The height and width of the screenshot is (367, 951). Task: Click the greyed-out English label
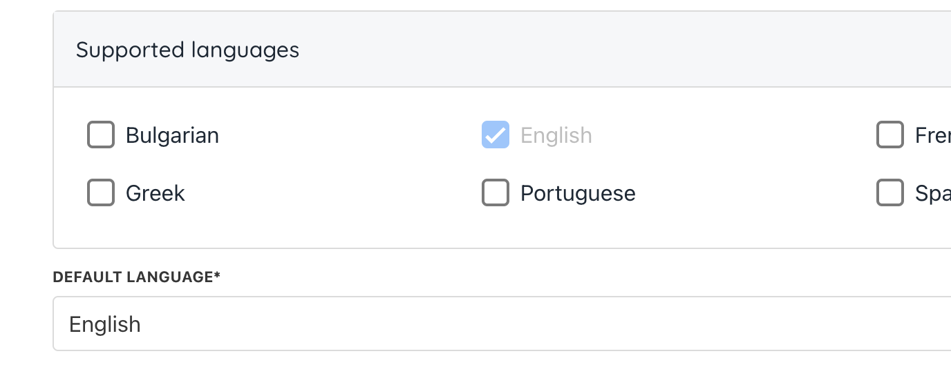pyautogui.click(x=556, y=135)
